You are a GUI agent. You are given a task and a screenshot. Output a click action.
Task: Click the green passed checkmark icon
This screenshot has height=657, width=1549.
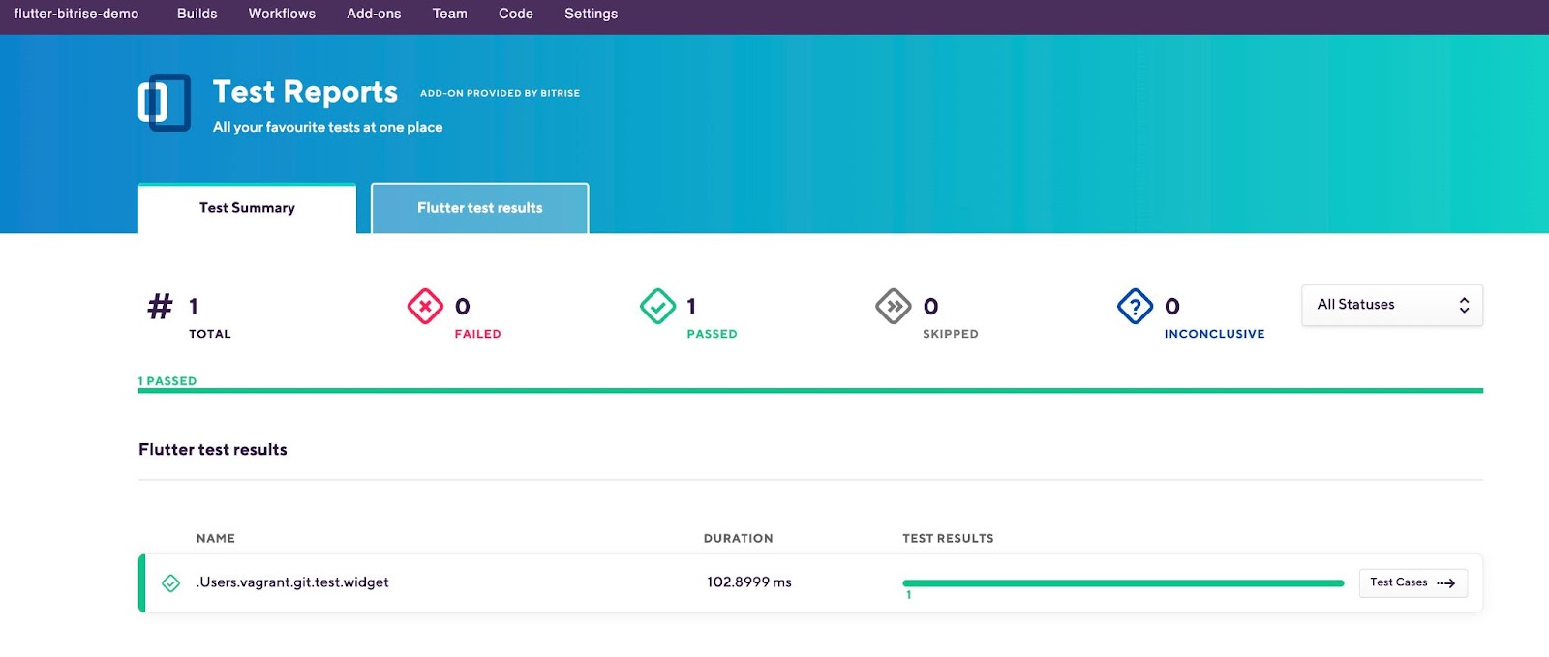657,307
